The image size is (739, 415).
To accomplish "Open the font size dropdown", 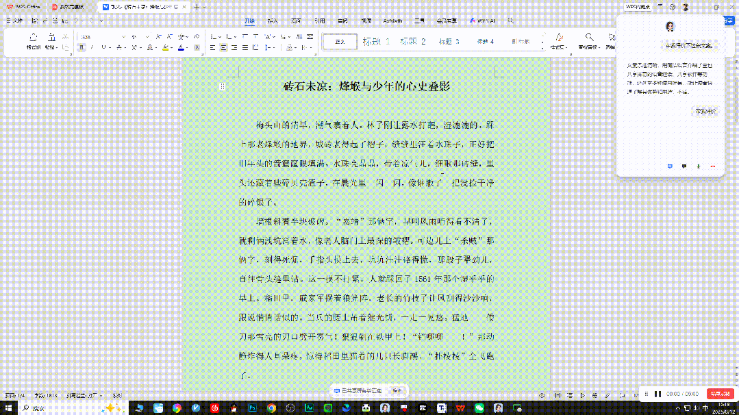I will click(x=147, y=37).
